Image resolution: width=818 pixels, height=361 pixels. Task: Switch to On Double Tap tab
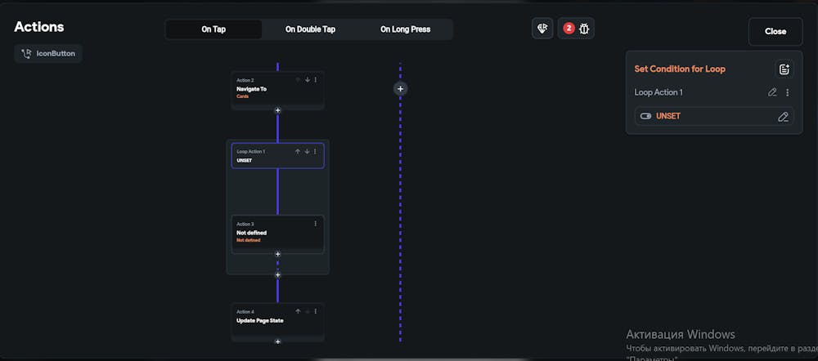click(310, 29)
